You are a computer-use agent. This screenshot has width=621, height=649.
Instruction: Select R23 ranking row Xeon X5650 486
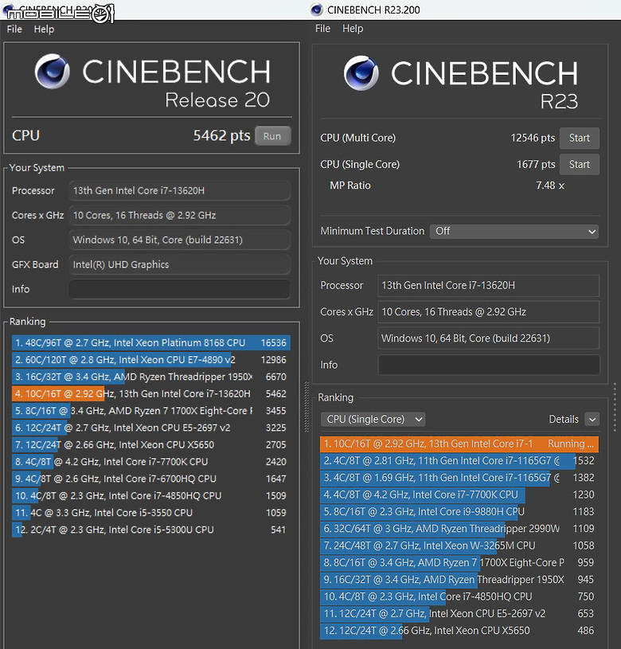459,631
